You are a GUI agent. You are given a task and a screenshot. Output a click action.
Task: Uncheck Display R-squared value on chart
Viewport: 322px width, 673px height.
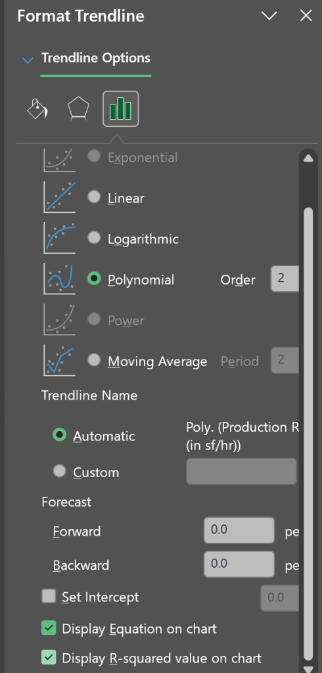(49, 657)
